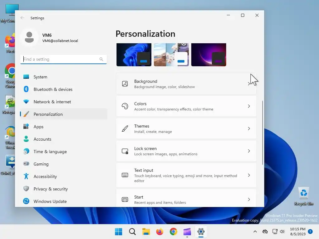Open Gaming settings
Viewport: 319px width, 239px height.
(x=64, y=164)
